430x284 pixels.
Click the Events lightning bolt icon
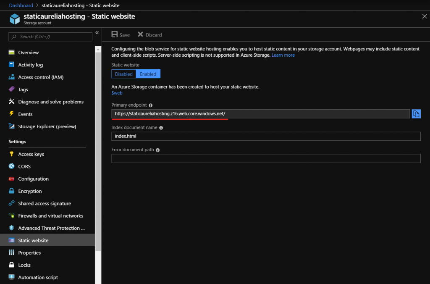[11, 114]
